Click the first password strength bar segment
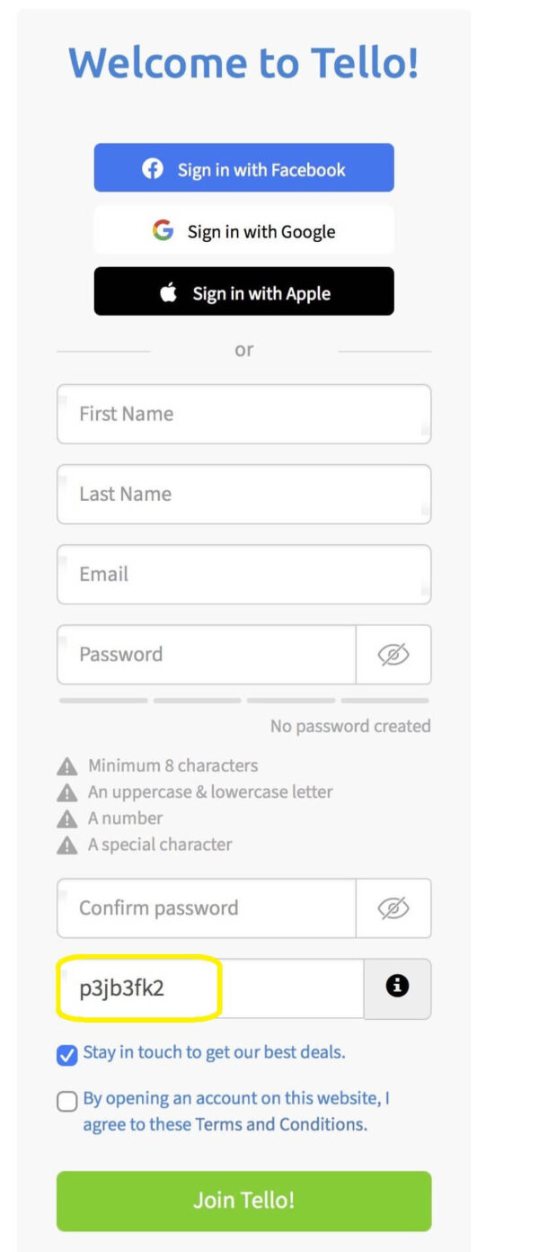 102,699
